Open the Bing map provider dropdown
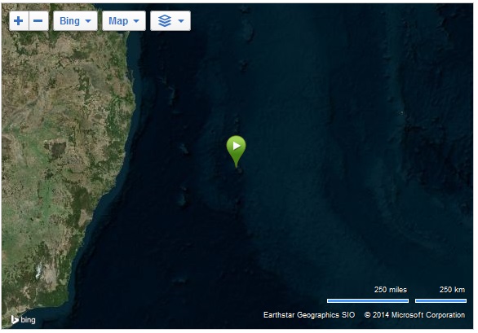Image resolution: width=478 pixels, height=333 pixels. click(x=75, y=20)
